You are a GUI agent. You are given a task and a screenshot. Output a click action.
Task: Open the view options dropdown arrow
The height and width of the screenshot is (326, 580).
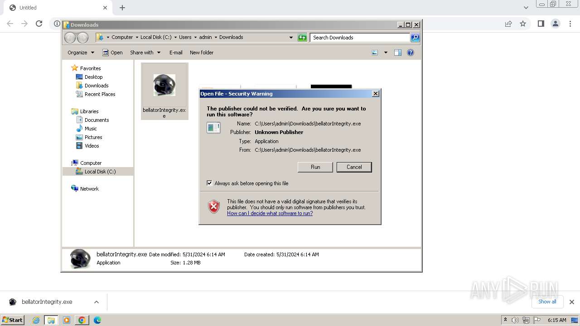click(386, 53)
